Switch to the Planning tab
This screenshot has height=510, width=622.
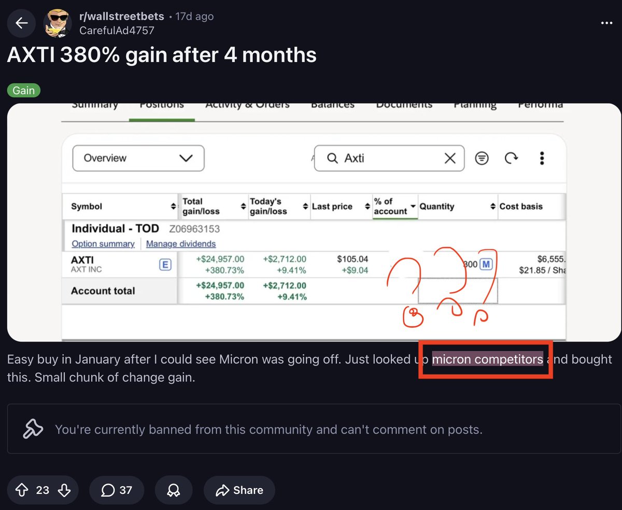point(475,106)
